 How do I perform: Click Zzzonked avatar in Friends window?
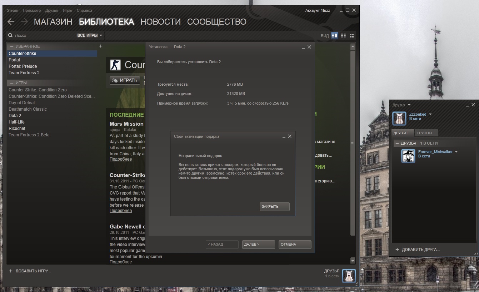pyautogui.click(x=399, y=119)
